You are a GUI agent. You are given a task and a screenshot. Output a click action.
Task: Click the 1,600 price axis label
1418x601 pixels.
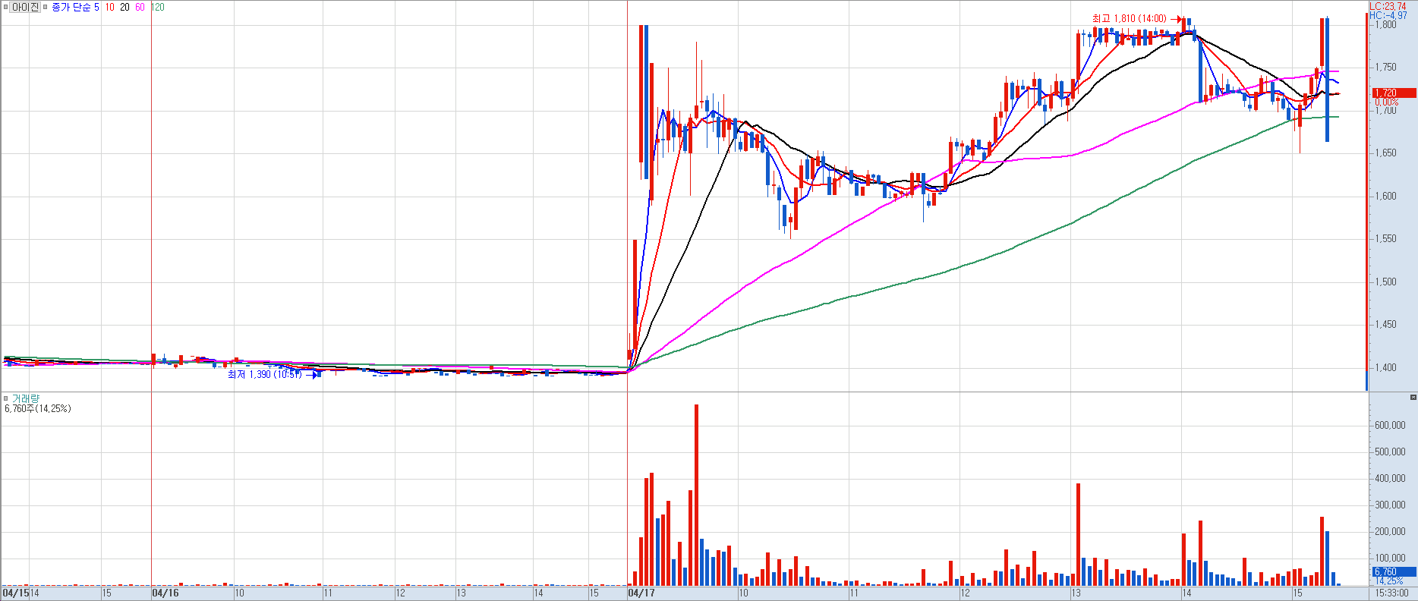[1385, 196]
